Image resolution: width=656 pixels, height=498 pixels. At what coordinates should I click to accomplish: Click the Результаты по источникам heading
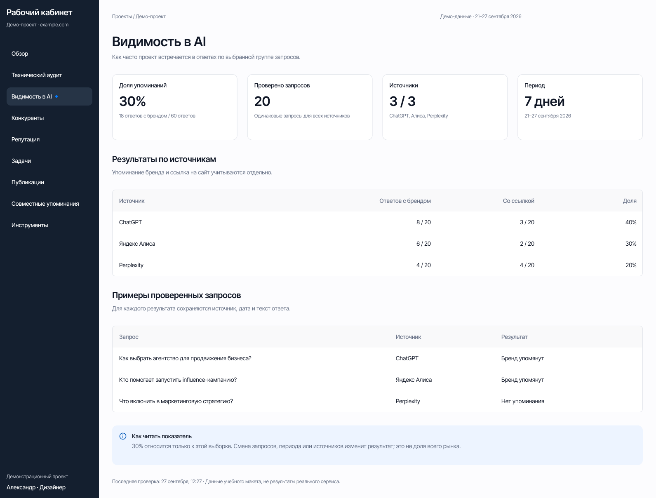(164, 159)
